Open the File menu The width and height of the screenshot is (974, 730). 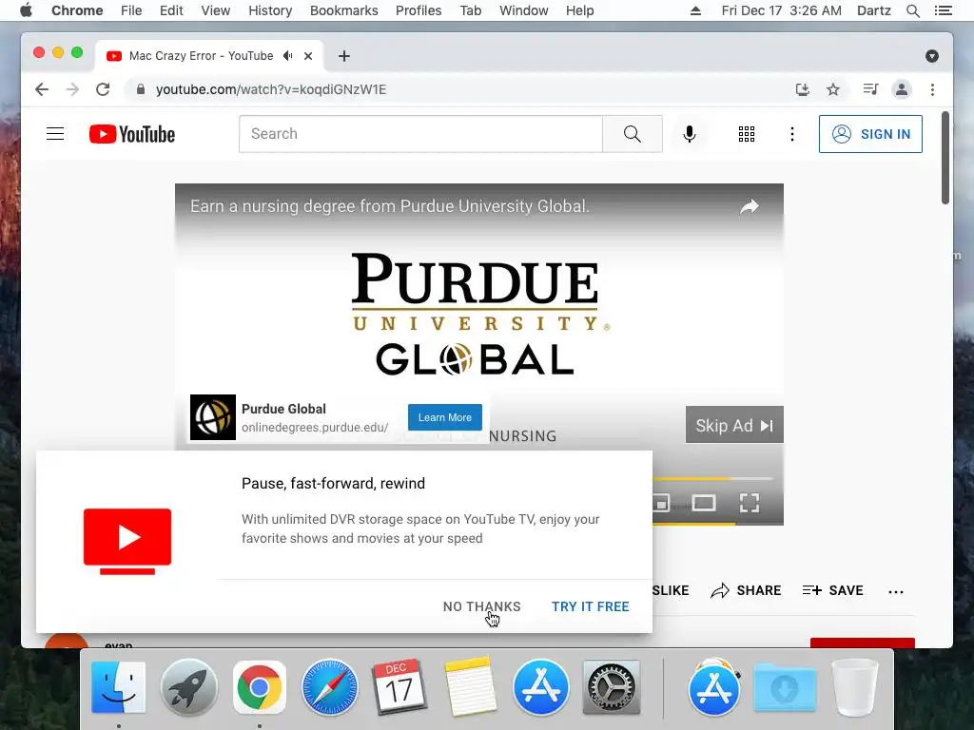(x=131, y=10)
